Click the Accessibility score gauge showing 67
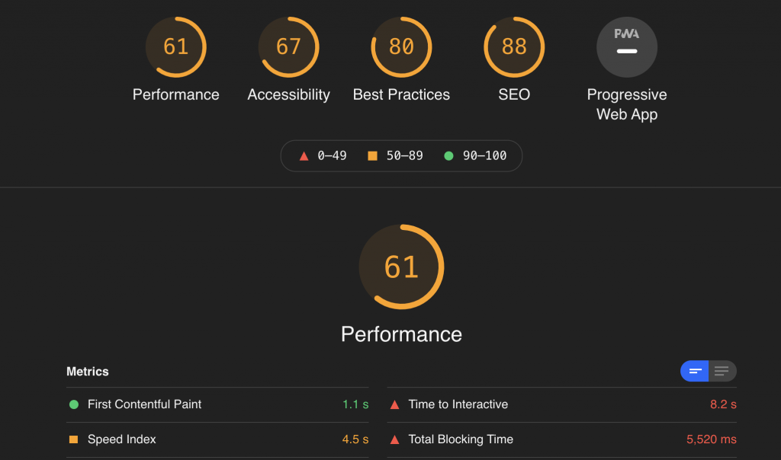Image resolution: width=781 pixels, height=460 pixels. click(288, 47)
